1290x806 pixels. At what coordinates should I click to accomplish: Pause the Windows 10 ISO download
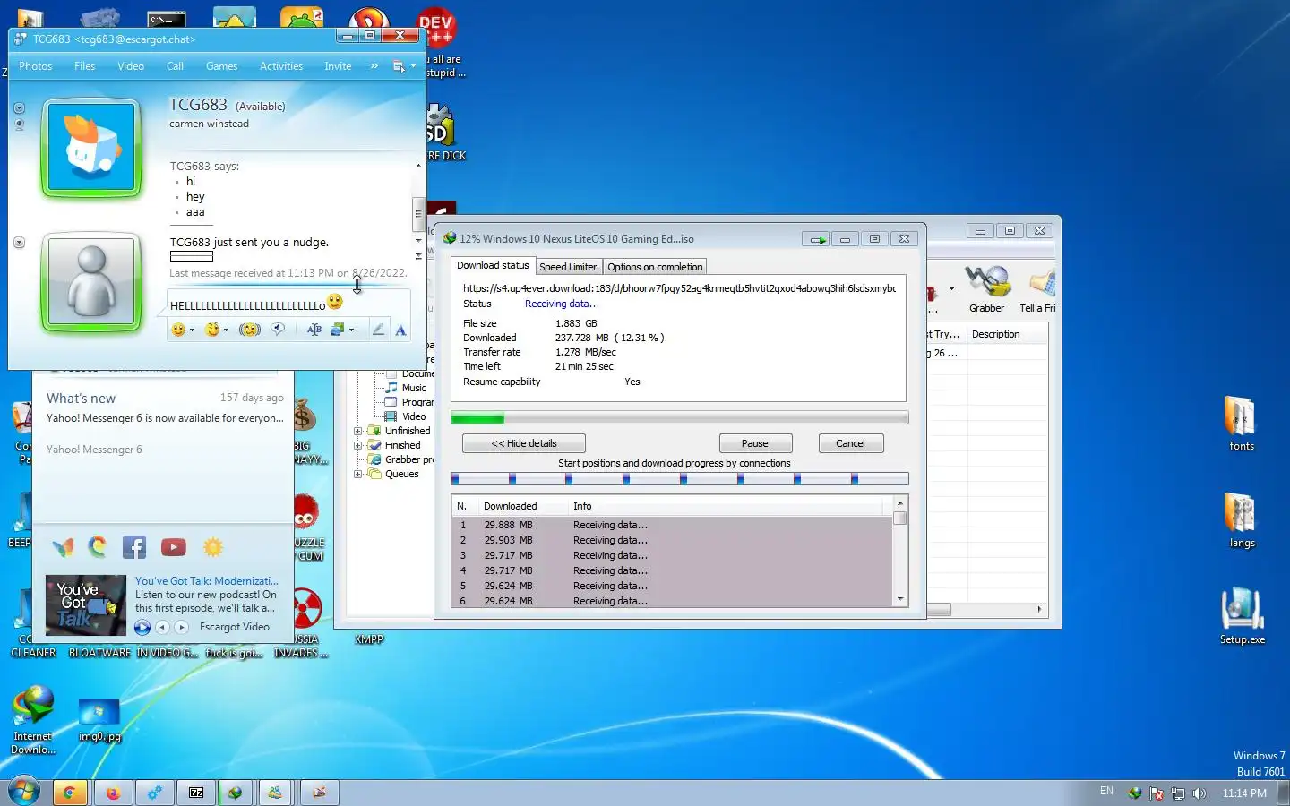click(x=755, y=443)
